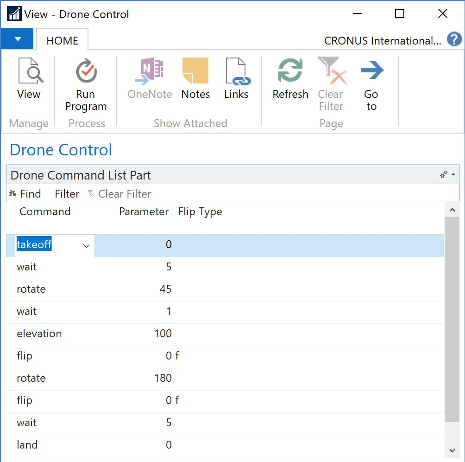Click the Drone Control page heading
The width and height of the screenshot is (465, 462).
tap(61, 150)
